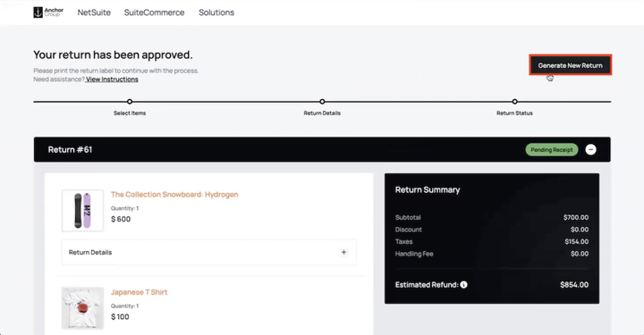The height and width of the screenshot is (335, 644).
Task: Click the Generate New Return button
Action: (x=570, y=65)
